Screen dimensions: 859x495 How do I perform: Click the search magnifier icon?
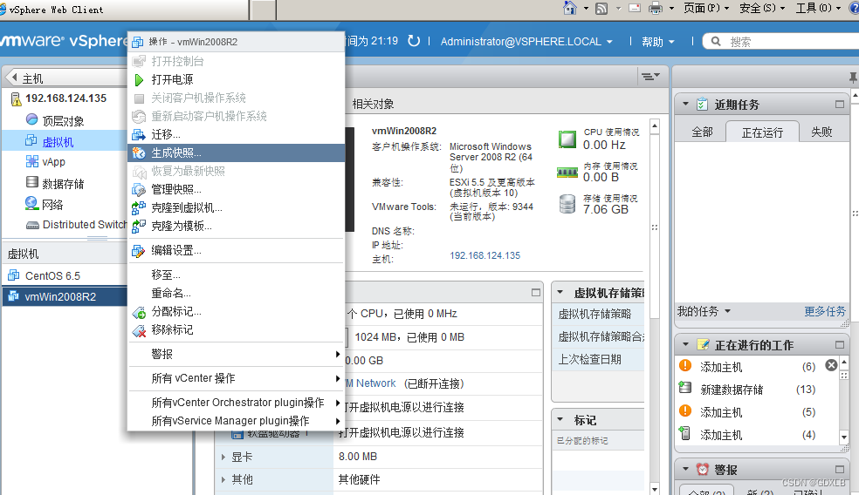[716, 41]
